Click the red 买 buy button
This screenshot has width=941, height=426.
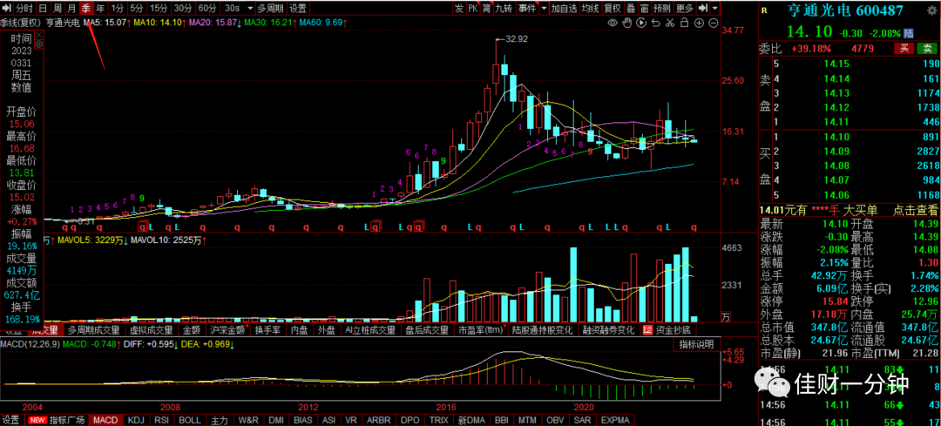(904, 49)
